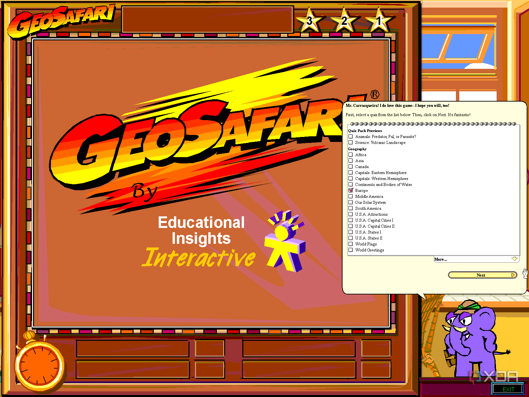Check Continents and Bodies of Water checkbox

pos(350,184)
